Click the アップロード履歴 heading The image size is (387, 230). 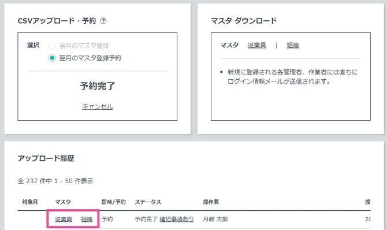[x=46, y=158]
